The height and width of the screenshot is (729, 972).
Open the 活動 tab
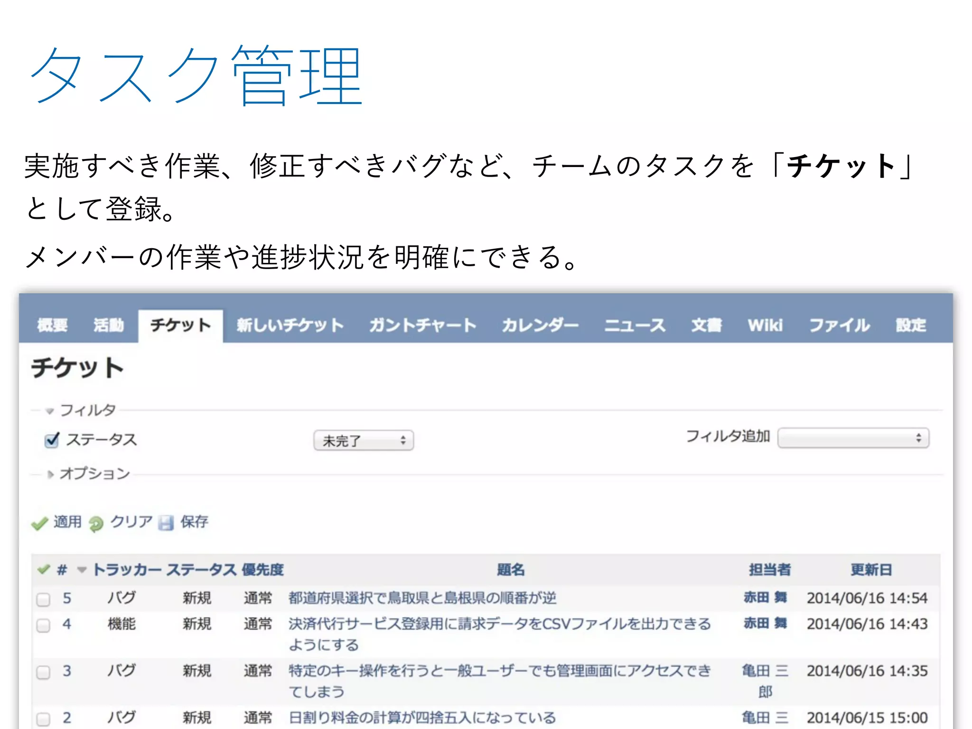point(109,325)
